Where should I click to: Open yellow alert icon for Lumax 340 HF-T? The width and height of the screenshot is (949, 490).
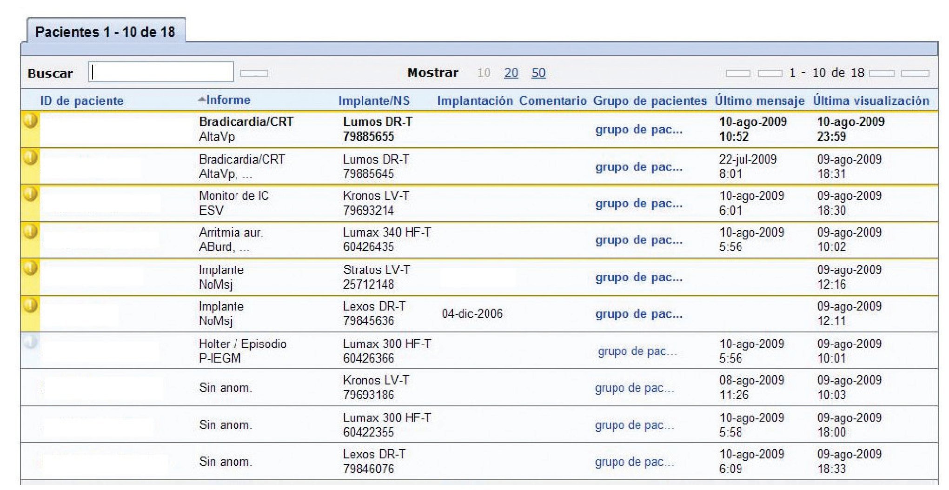(x=30, y=231)
